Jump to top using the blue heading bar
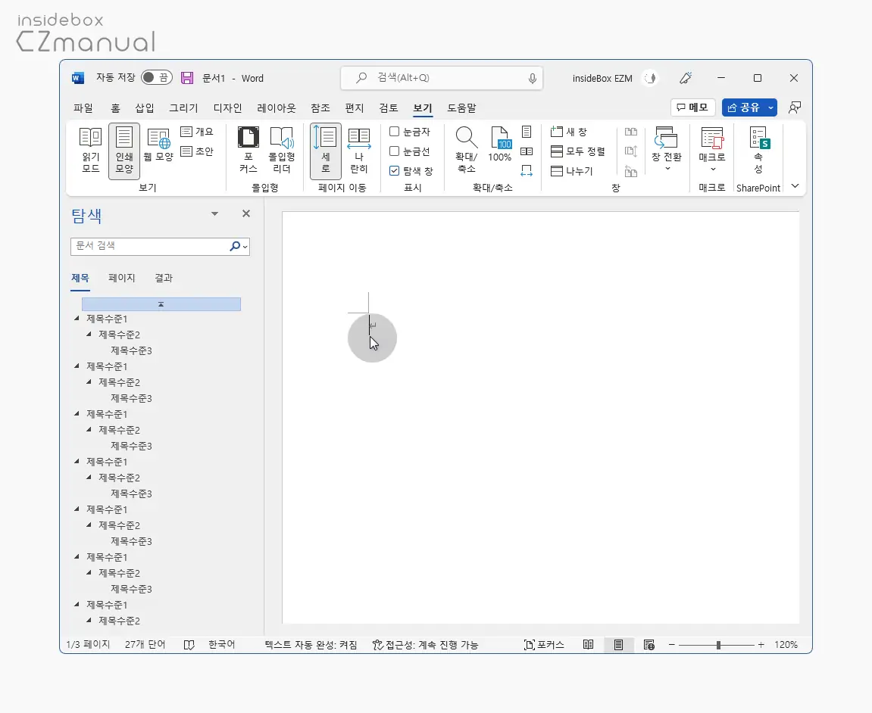The width and height of the screenshot is (872, 713). tap(161, 304)
